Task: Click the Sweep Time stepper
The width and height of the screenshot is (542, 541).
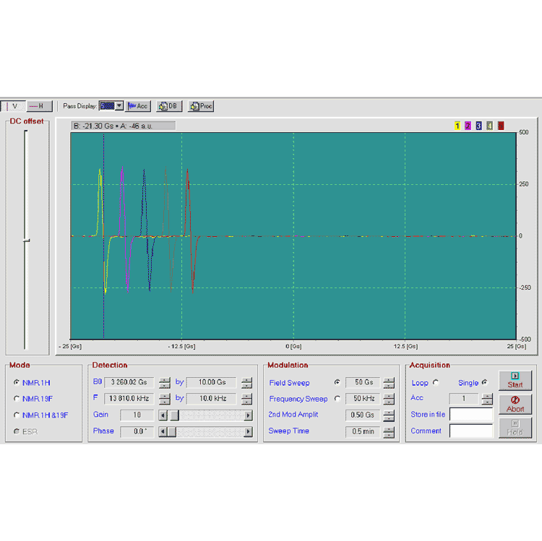Action: 389,432
